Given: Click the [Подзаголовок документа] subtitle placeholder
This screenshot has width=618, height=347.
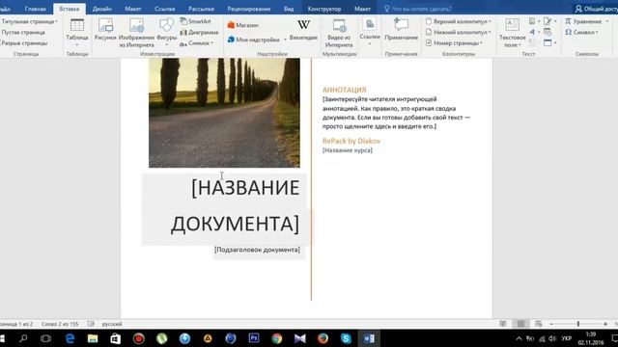Looking at the screenshot, I should coord(257,250).
